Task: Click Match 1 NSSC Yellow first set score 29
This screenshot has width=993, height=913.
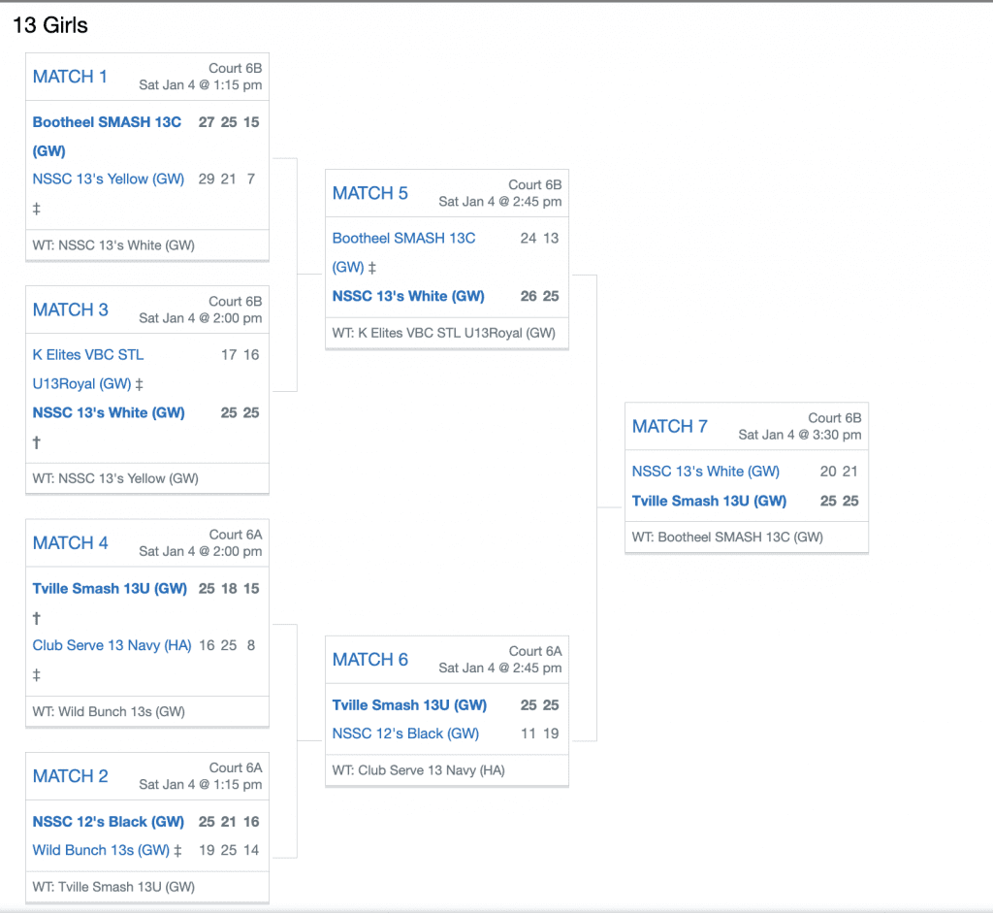Action: (207, 179)
